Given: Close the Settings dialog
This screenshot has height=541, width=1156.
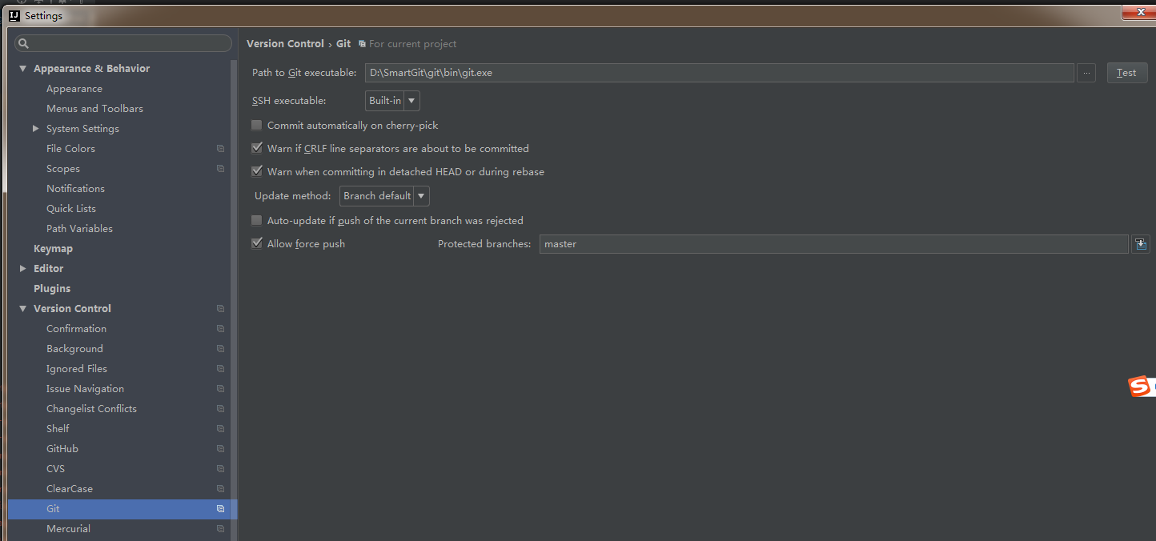Looking at the screenshot, I should click(x=1140, y=11).
